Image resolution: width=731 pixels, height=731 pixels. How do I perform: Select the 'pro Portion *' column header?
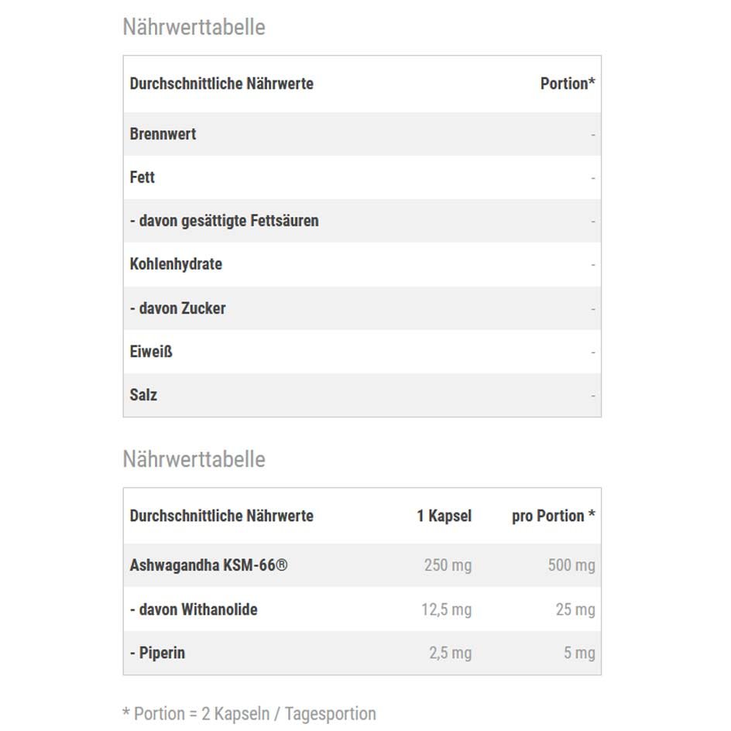coord(553,516)
